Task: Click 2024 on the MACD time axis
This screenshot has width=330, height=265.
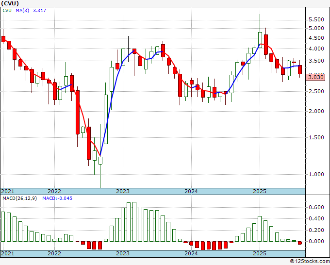Action: pos(191,253)
